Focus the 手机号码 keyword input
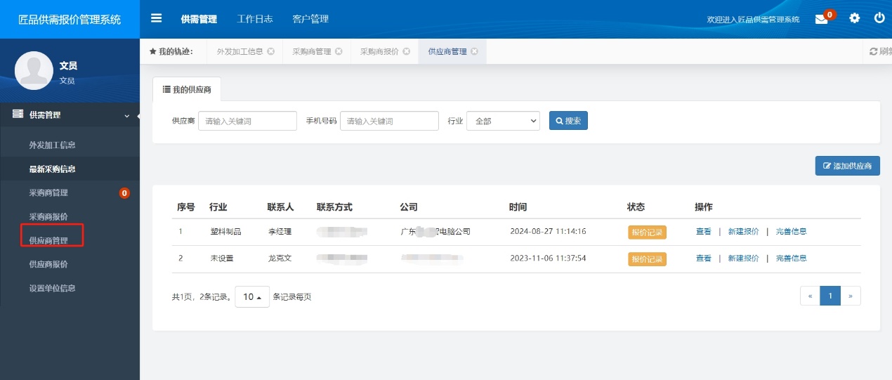The image size is (892, 380). click(x=389, y=121)
